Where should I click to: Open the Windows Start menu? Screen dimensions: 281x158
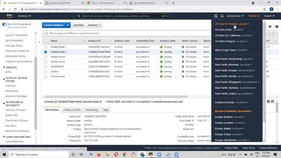point(4,154)
